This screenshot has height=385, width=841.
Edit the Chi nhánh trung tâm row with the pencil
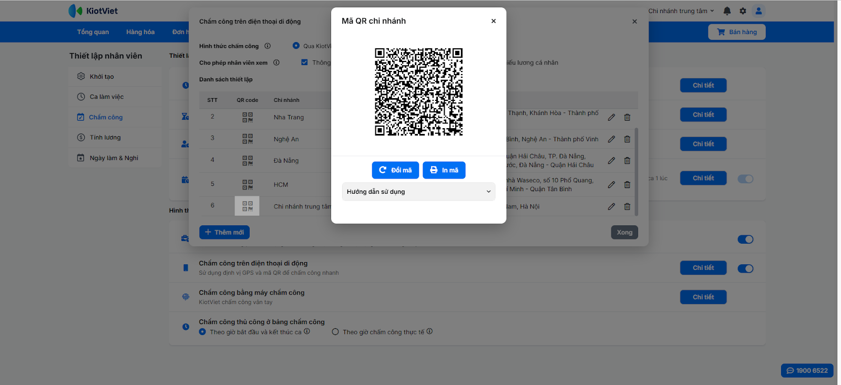pos(611,206)
